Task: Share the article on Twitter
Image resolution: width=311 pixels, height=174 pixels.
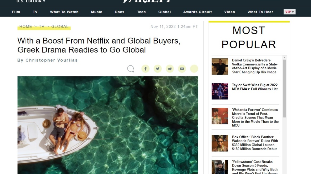Action: tap(158, 69)
